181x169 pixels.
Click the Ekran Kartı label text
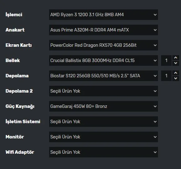19,45
